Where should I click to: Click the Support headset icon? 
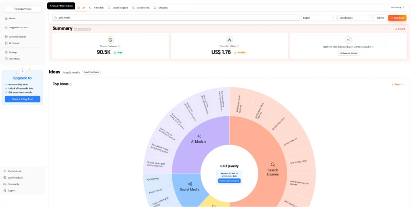[5, 191]
